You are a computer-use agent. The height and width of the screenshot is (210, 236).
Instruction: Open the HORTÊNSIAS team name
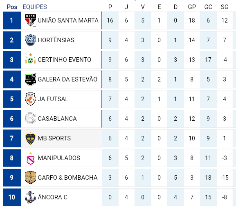point(56,40)
